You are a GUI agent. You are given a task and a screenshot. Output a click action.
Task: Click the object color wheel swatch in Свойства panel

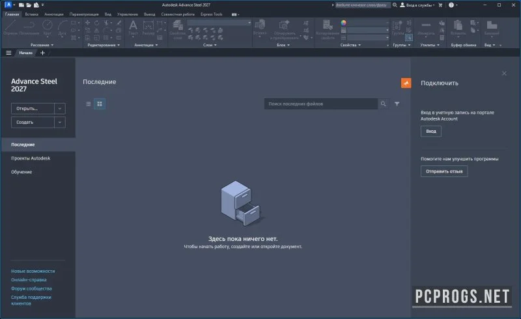pyautogui.click(x=344, y=23)
